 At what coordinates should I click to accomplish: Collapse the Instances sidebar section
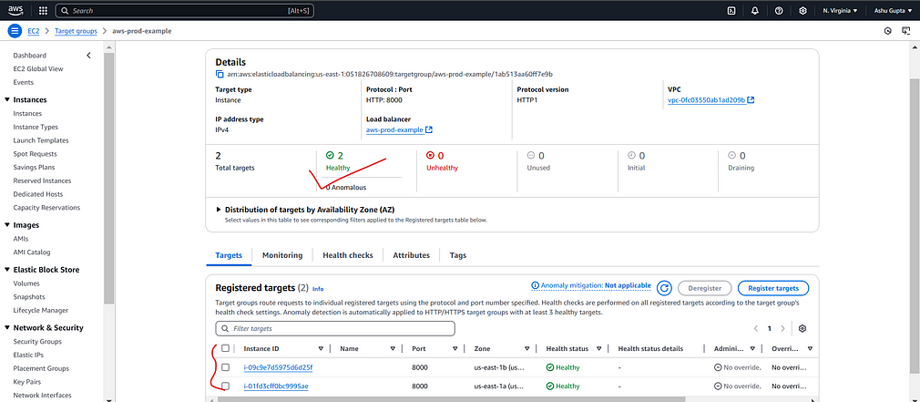7,99
